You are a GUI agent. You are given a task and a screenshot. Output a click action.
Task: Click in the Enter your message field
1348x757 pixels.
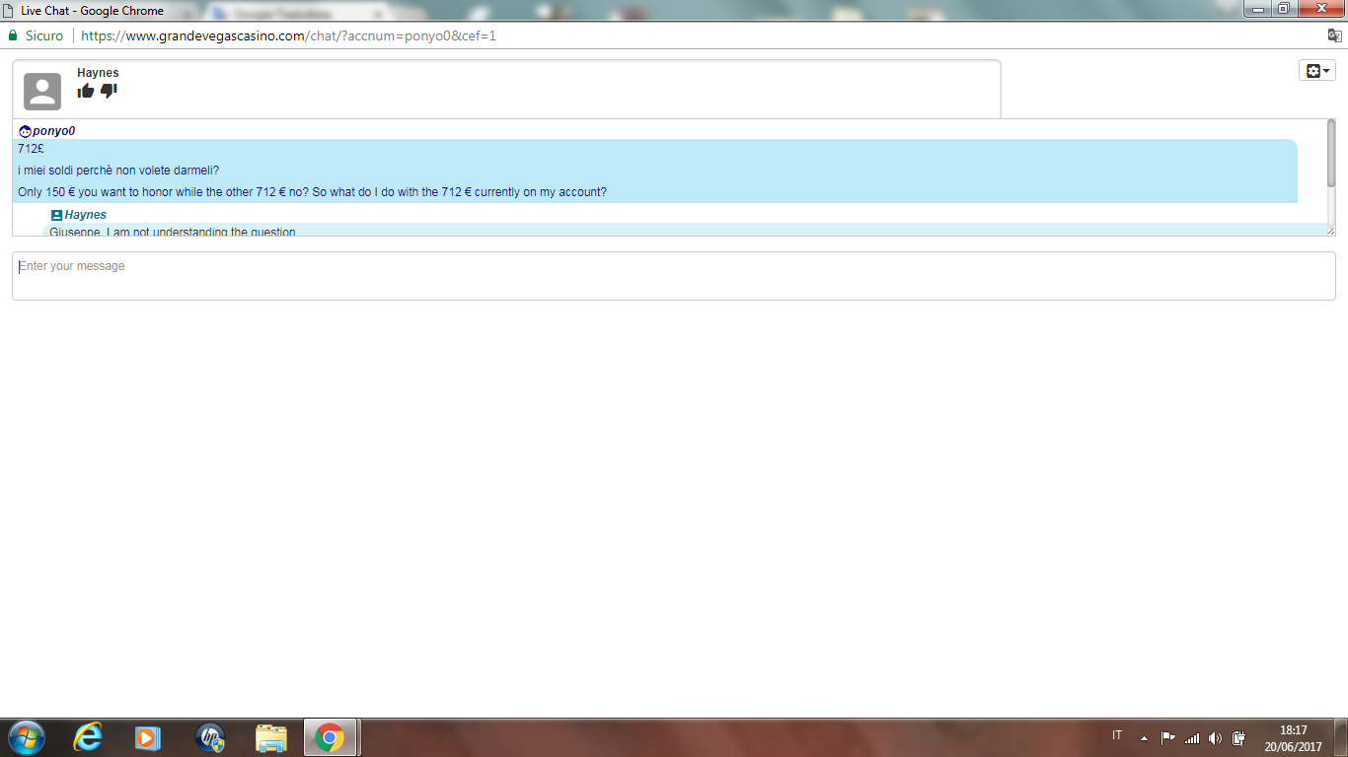[673, 276]
